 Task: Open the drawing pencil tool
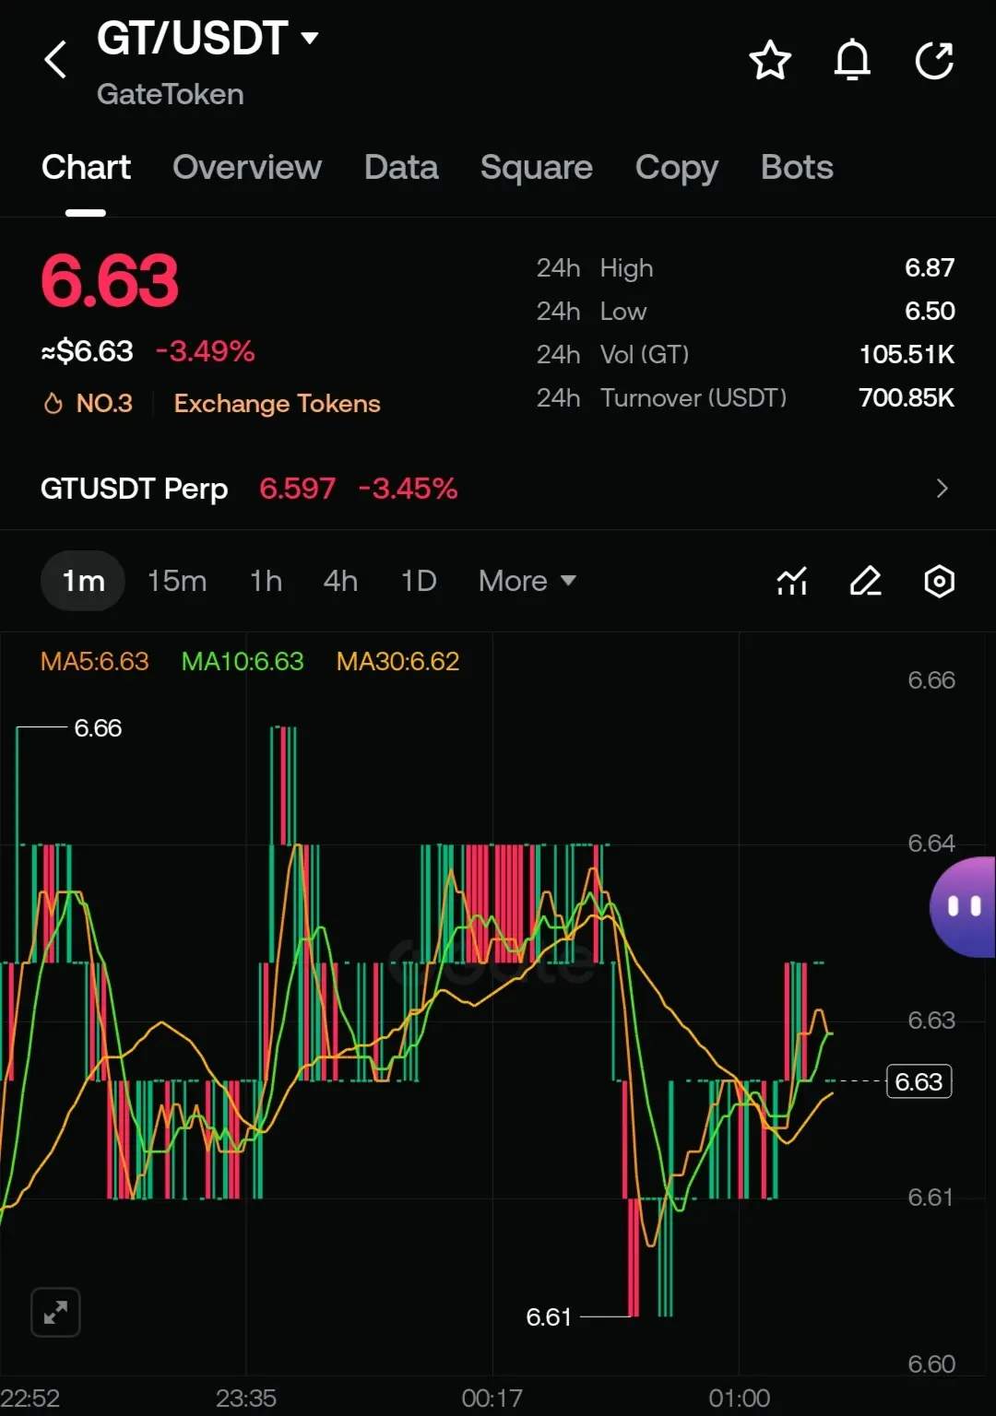(865, 581)
